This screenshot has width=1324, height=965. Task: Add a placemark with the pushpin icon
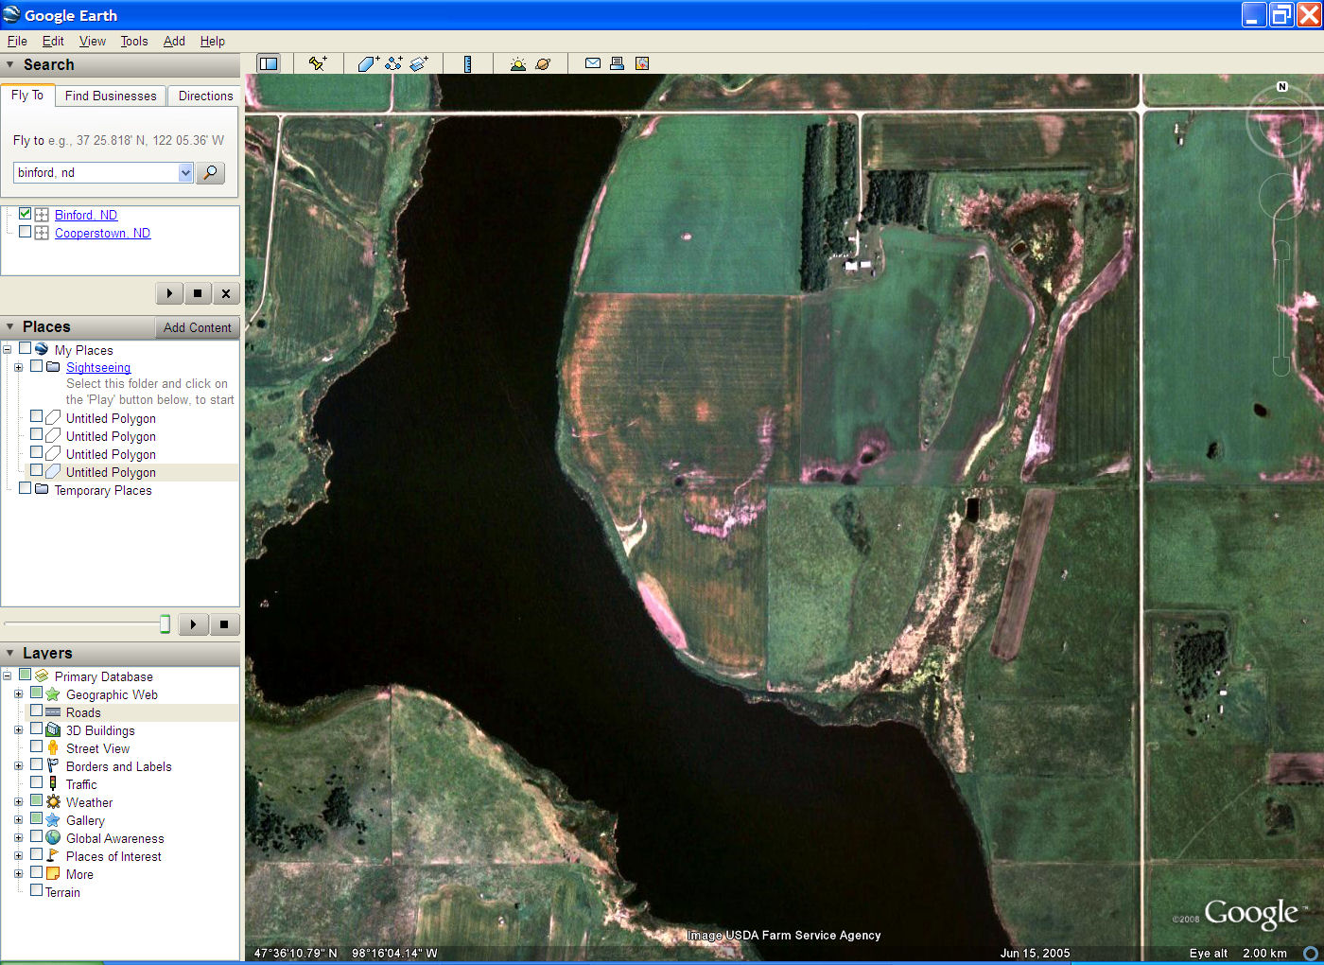point(318,63)
